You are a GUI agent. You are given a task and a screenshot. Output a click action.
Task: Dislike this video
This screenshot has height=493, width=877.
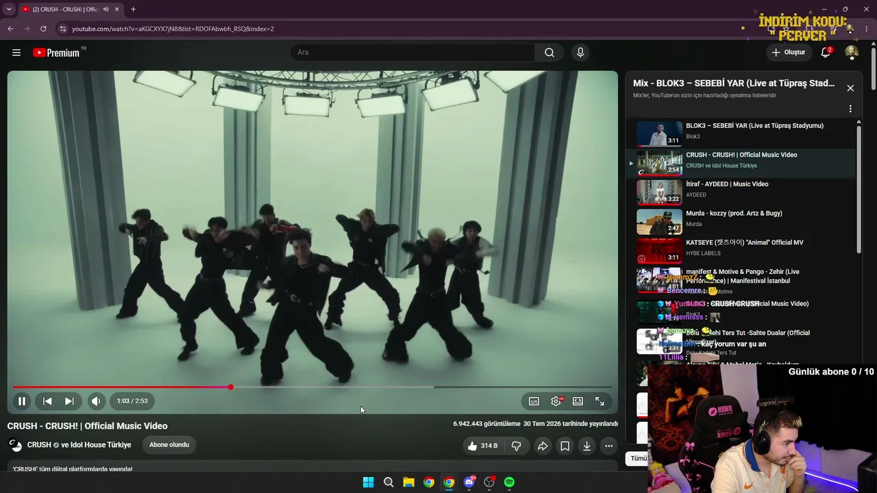[517, 446]
